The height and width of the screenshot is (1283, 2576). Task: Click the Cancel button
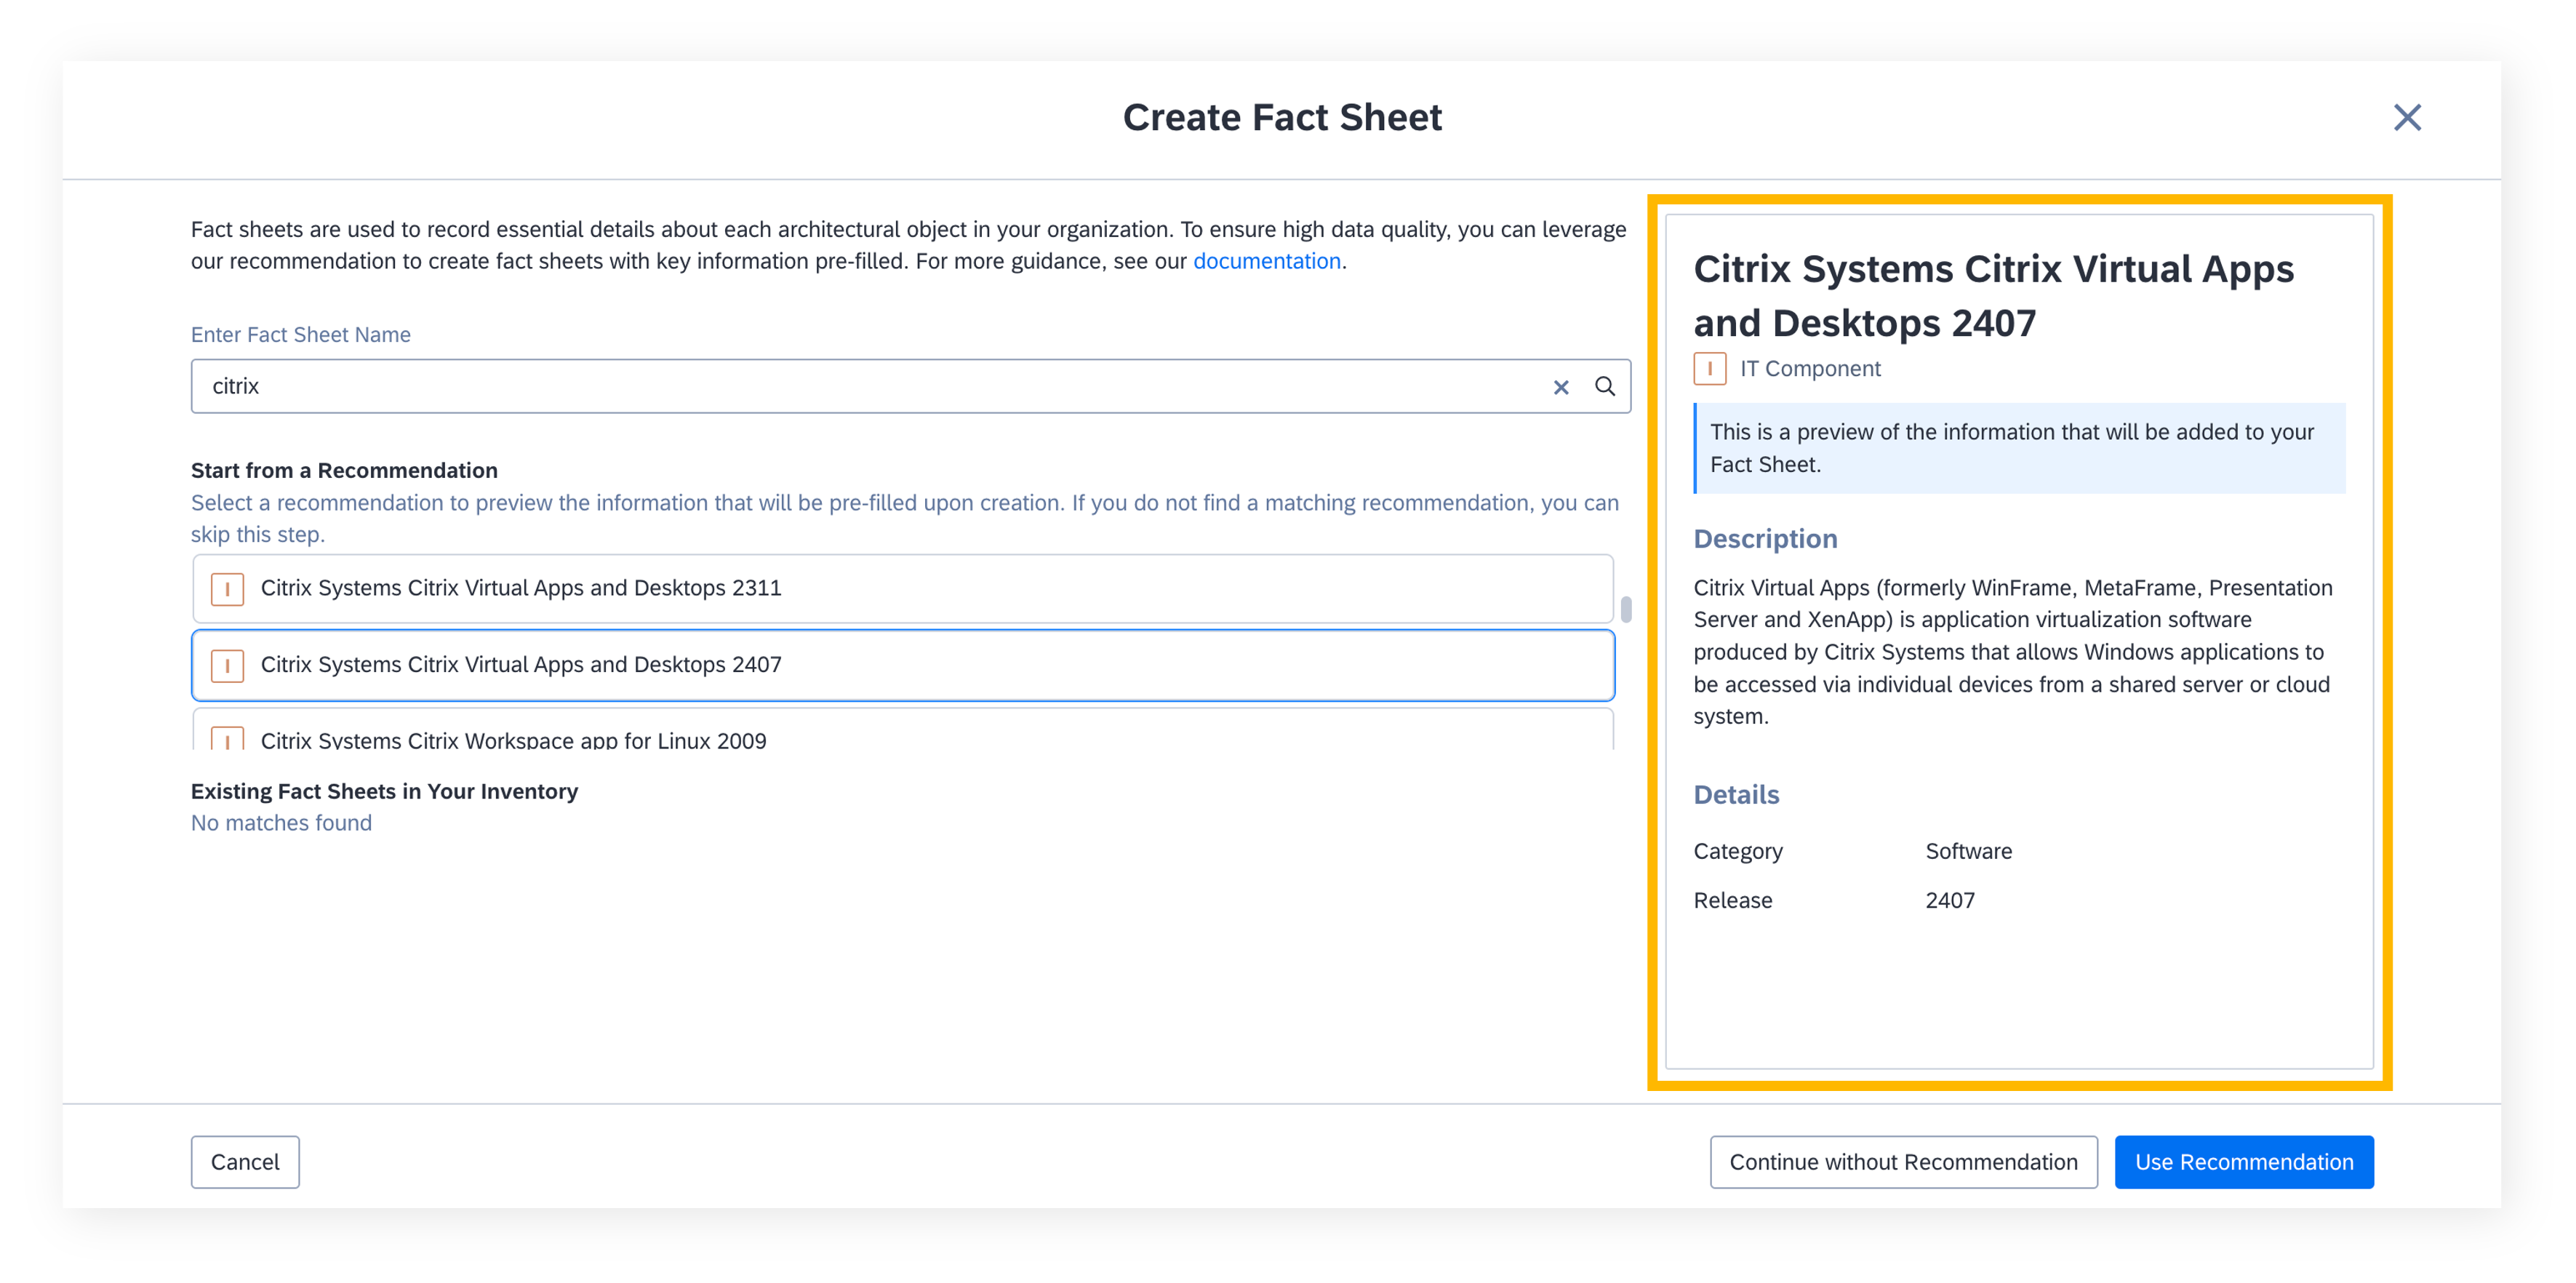[245, 1162]
